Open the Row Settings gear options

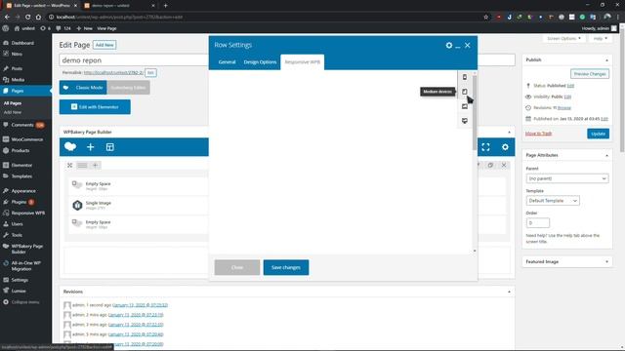click(449, 46)
